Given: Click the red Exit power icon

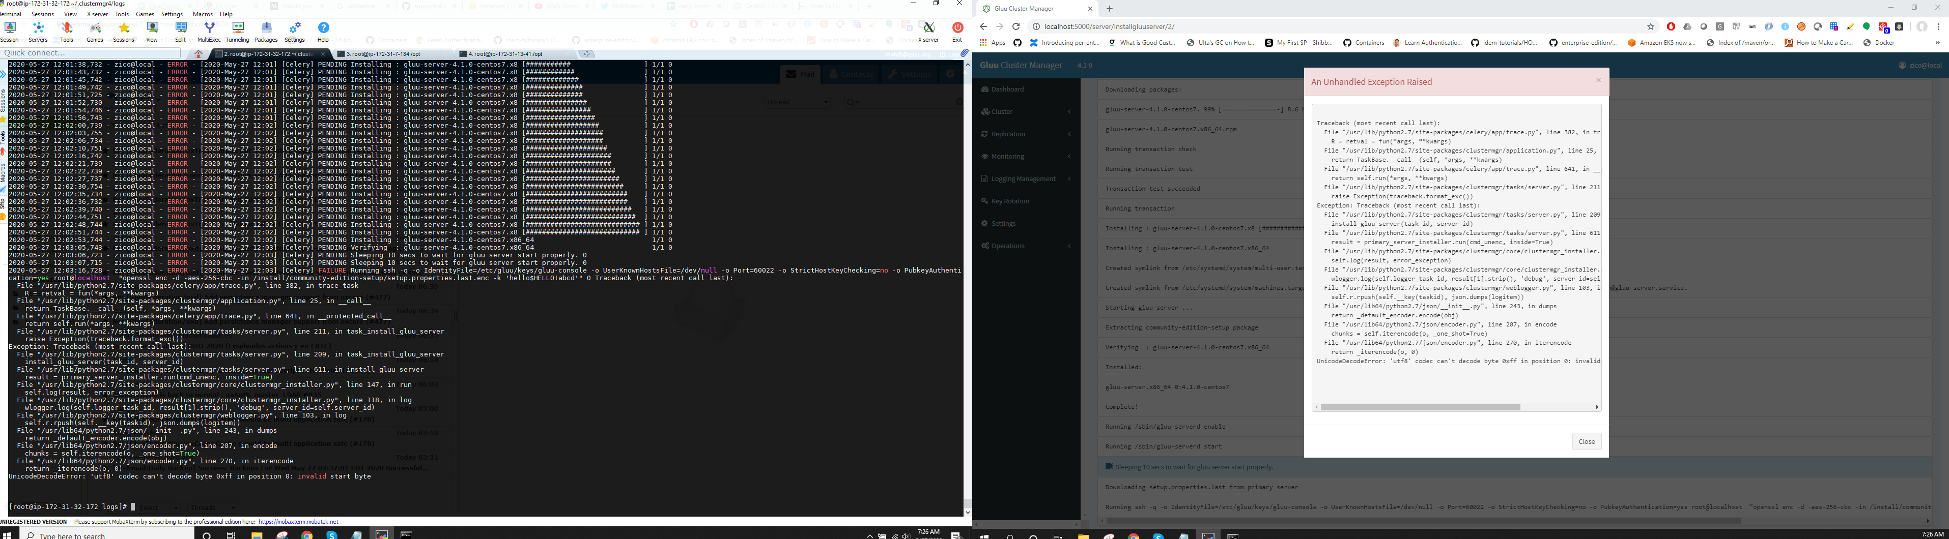Looking at the screenshot, I should click(x=957, y=32).
